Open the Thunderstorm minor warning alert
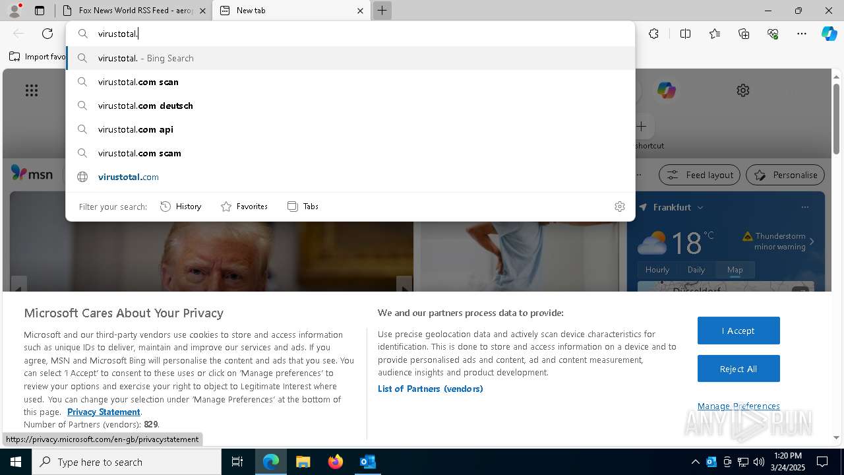Screen dimensions: 844x475 pos(779,241)
